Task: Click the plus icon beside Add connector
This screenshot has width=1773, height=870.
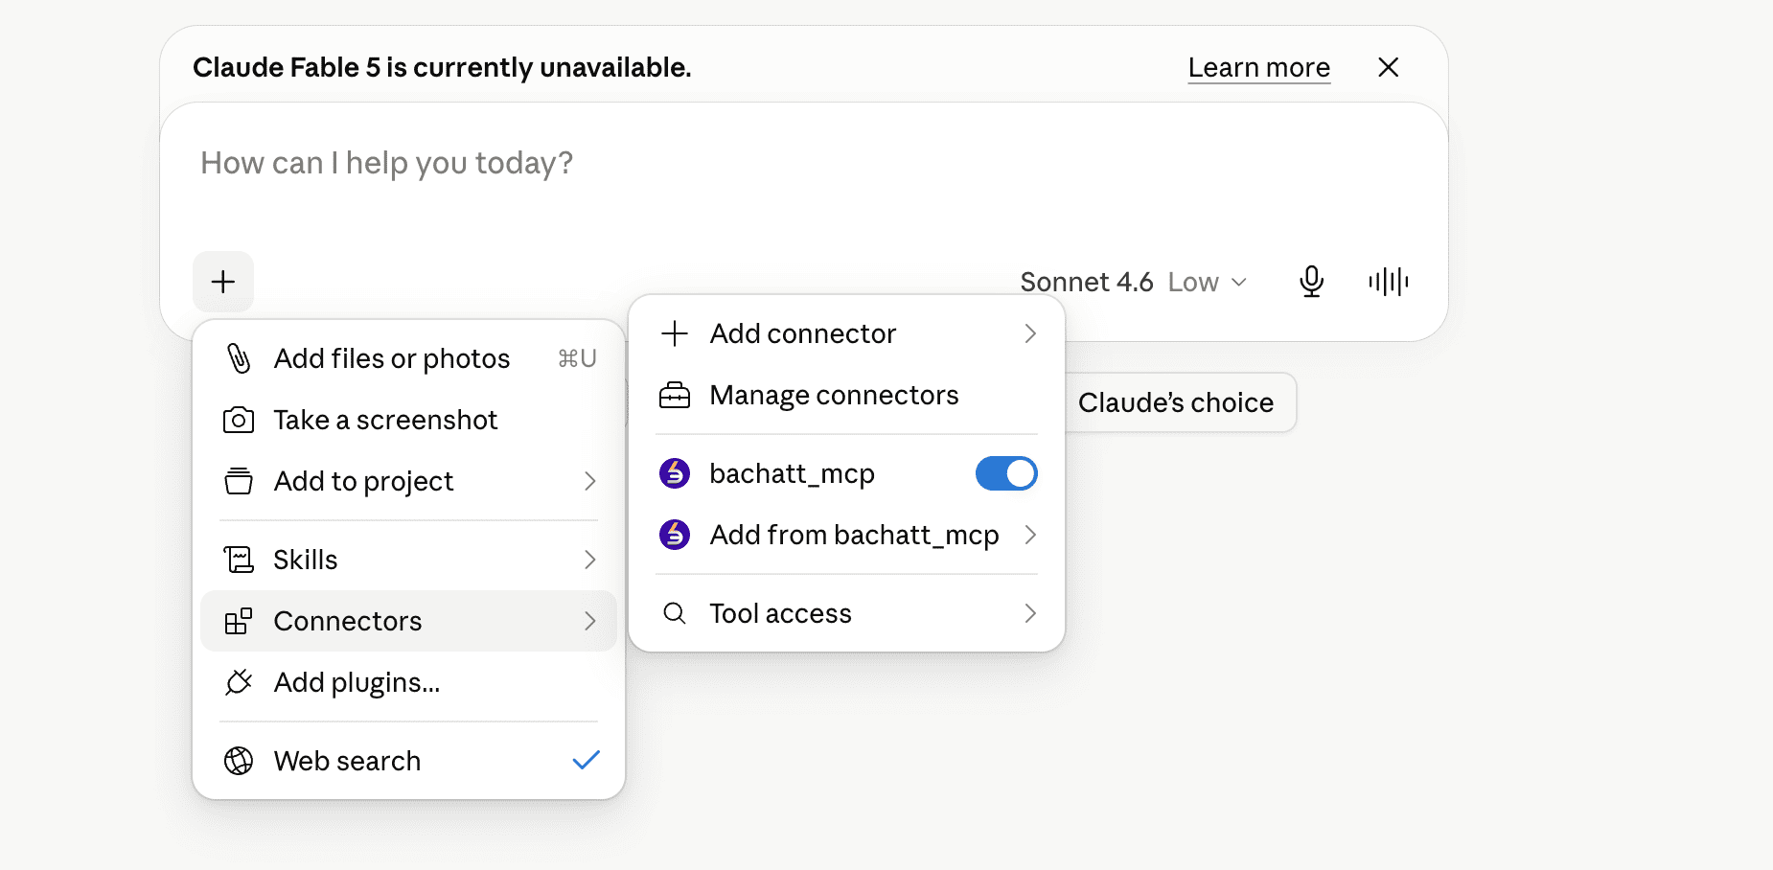Action: point(675,333)
